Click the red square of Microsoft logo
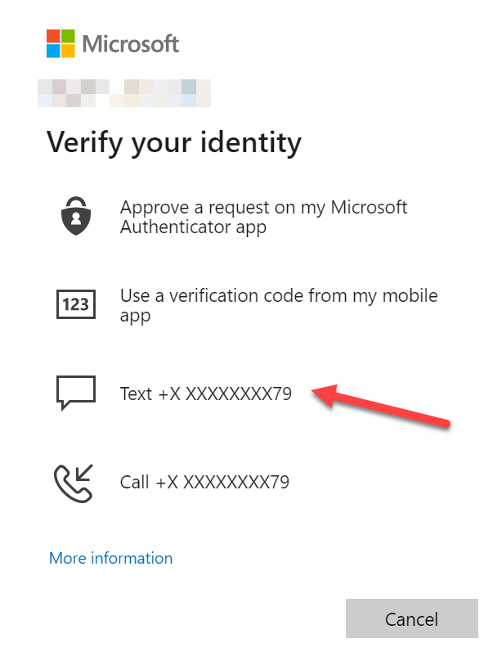This screenshot has width=502, height=661. point(53,36)
